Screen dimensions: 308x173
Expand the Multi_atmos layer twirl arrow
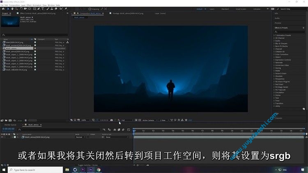pos(12,137)
